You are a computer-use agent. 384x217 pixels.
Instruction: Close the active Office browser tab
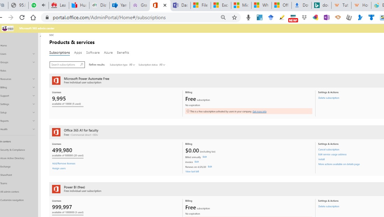click(x=165, y=5)
